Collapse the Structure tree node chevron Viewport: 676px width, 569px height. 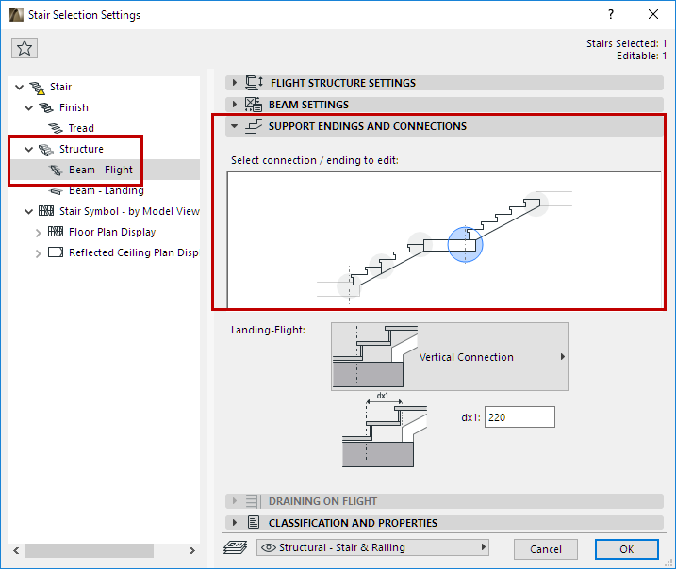click(x=28, y=150)
